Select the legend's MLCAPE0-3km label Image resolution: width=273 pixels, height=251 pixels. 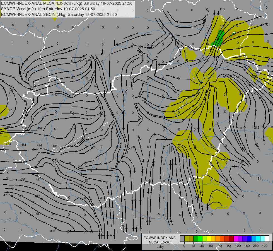click(x=161, y=242)
